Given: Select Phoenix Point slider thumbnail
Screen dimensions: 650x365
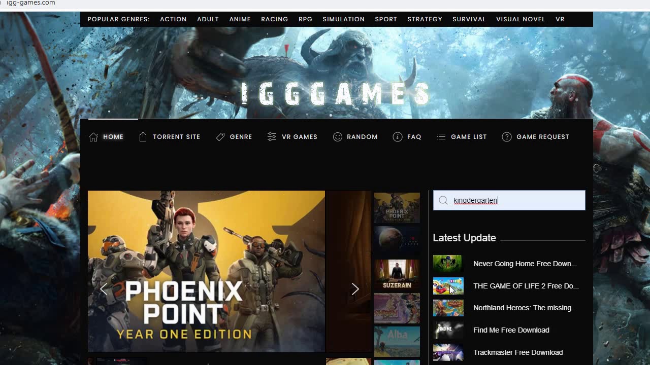Looking at the screenshot, I should click(x=397, y=208).
